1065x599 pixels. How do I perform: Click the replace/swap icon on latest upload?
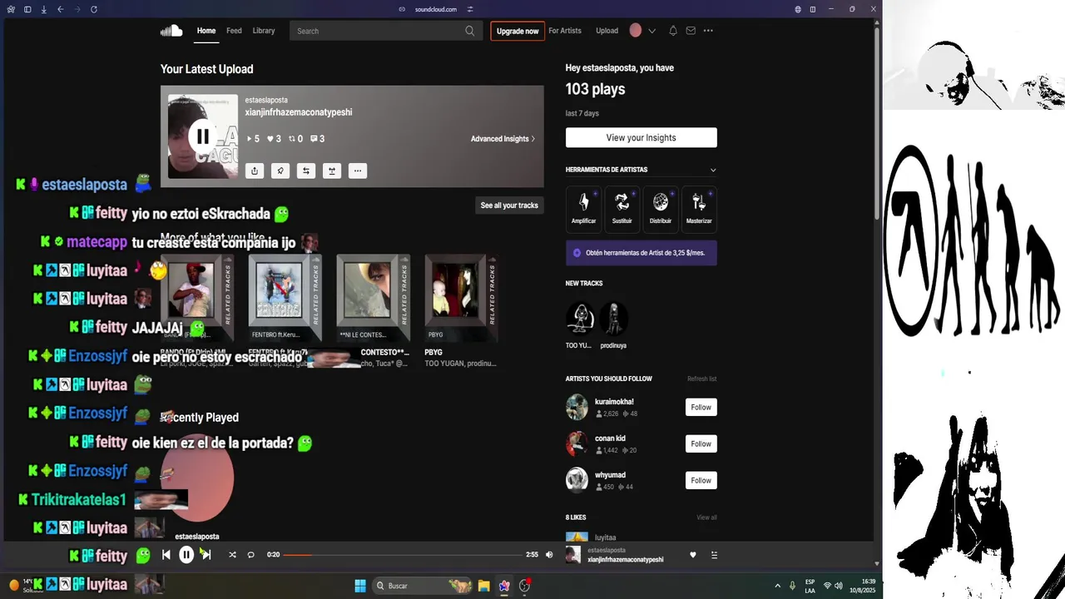click(x=306, y=171)
